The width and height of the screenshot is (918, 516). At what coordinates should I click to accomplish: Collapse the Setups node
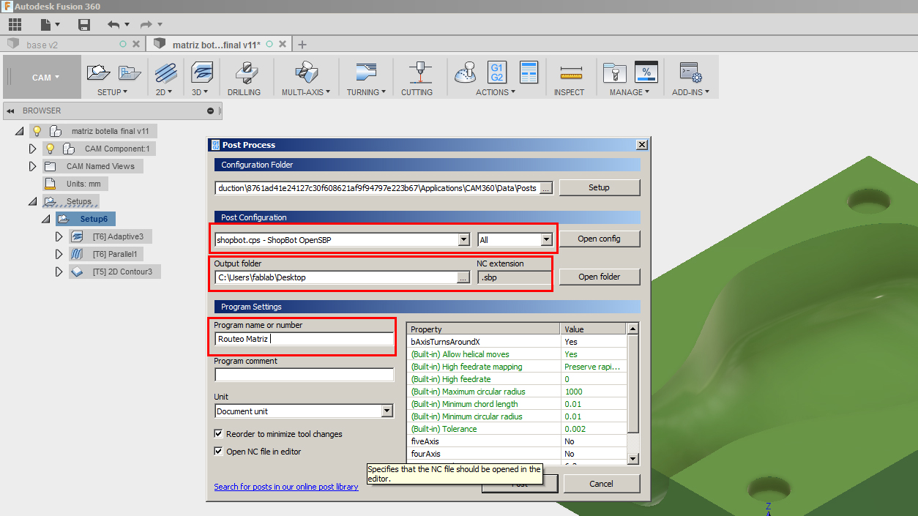32,201
